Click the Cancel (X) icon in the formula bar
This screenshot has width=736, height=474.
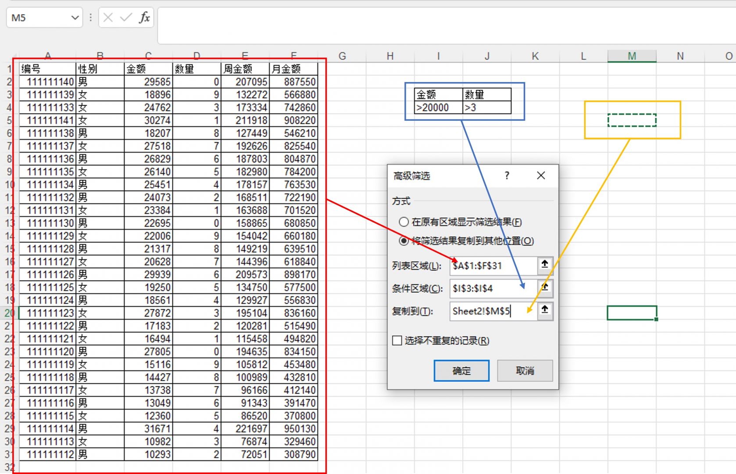[107, 18]
